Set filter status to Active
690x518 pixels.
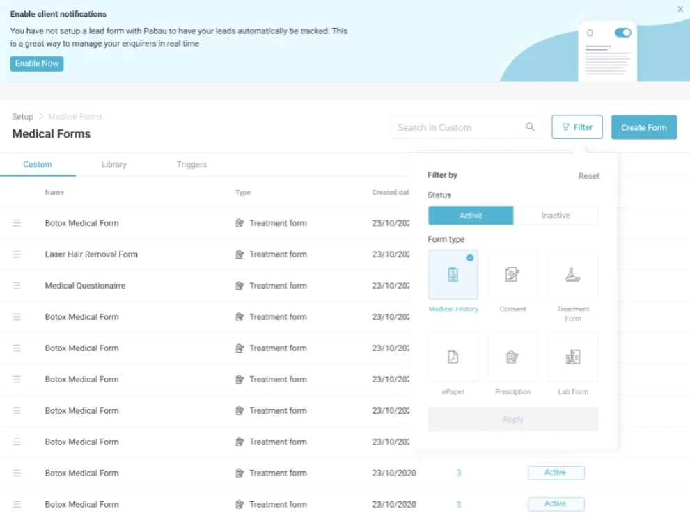pyautogui.click(x=470, y=216)
